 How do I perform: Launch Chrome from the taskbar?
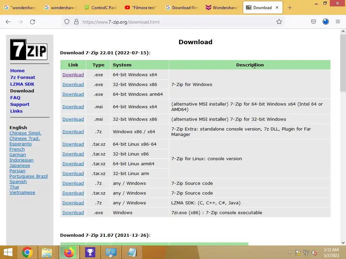pos(27,252)
